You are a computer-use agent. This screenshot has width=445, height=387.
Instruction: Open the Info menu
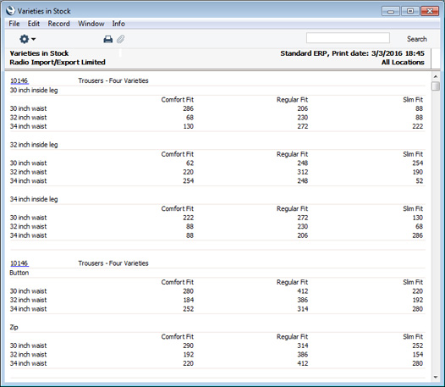click(x=118, y=24)
